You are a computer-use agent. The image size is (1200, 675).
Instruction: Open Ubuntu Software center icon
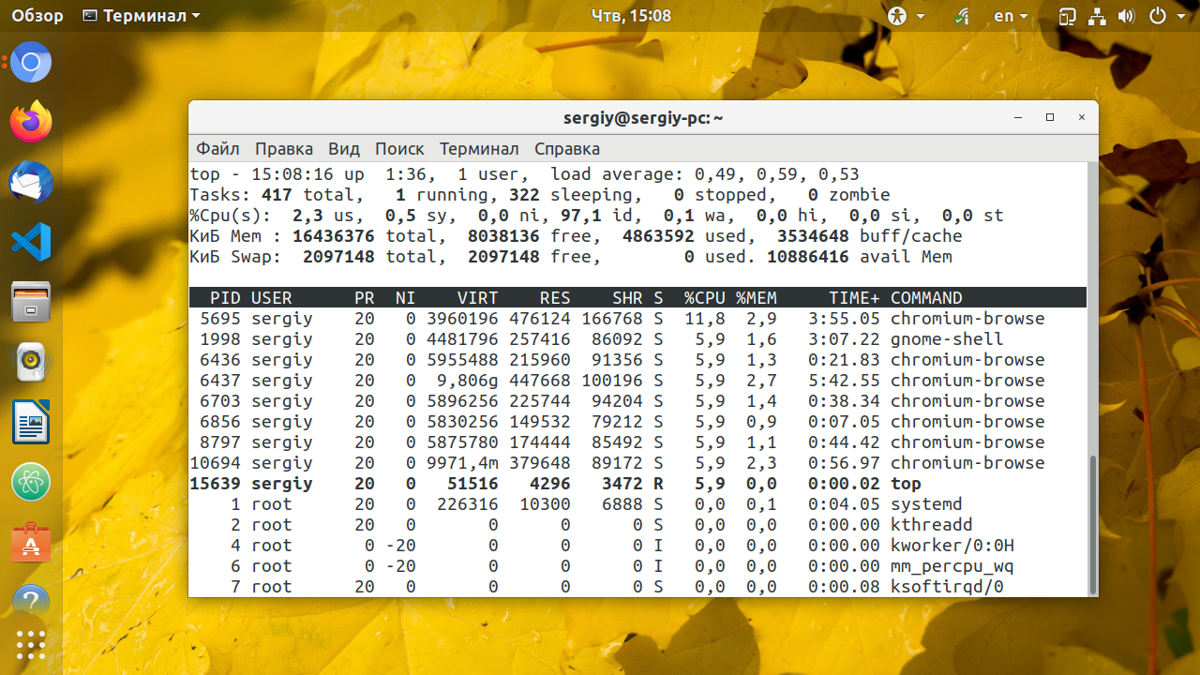[x=31, y=542]
